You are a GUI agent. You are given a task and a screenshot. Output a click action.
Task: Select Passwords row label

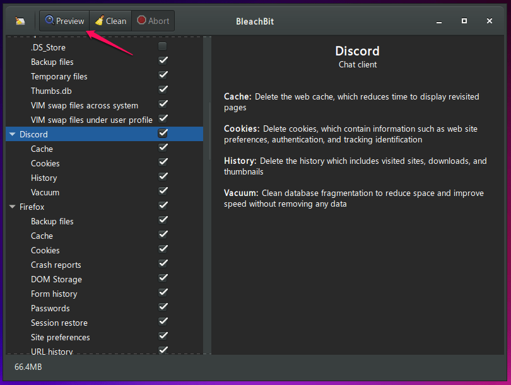click(50, 309)
